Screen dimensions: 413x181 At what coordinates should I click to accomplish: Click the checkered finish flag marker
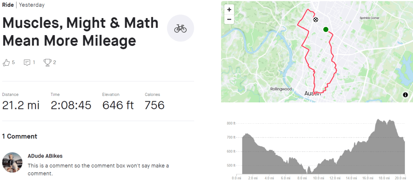315,19
